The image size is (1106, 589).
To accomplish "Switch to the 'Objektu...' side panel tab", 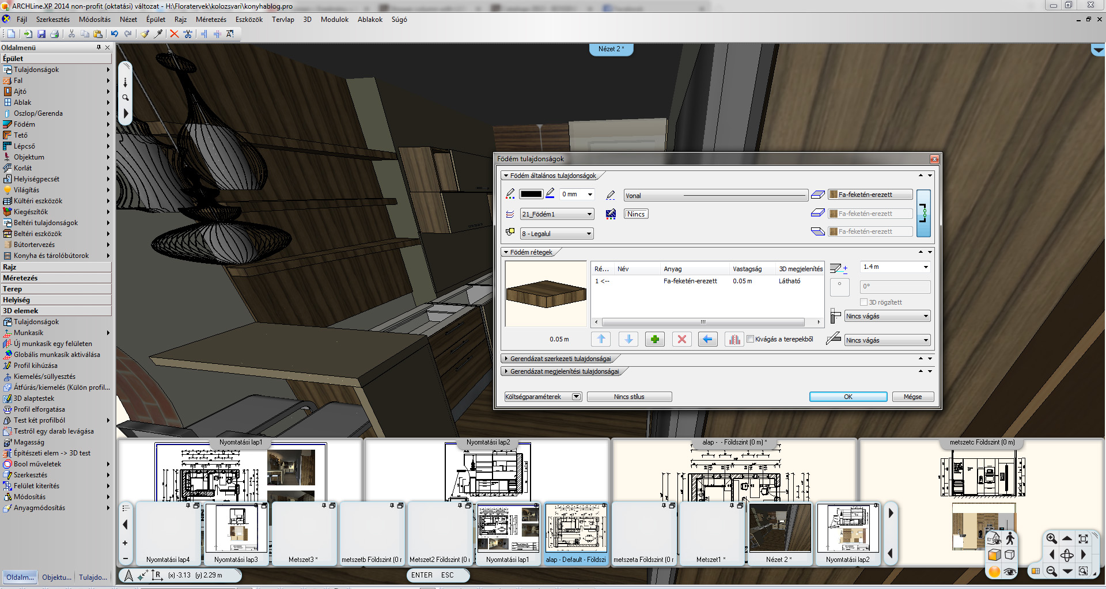I will click(56, 577).
